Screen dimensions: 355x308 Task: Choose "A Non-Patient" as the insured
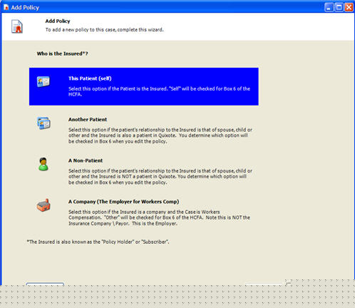pyautogui.click(x=86, y=160)
